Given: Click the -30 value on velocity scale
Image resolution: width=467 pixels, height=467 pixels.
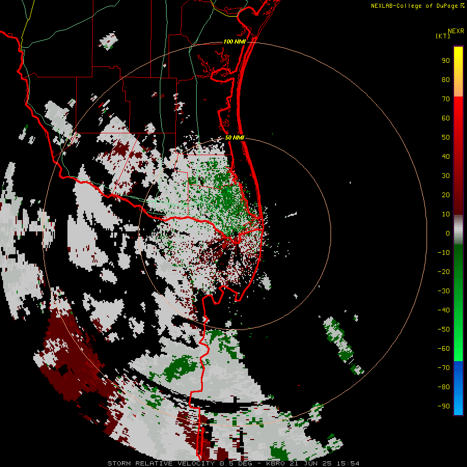Looking at the screenshot, I should pyautogui.click(x=444, y=291).
